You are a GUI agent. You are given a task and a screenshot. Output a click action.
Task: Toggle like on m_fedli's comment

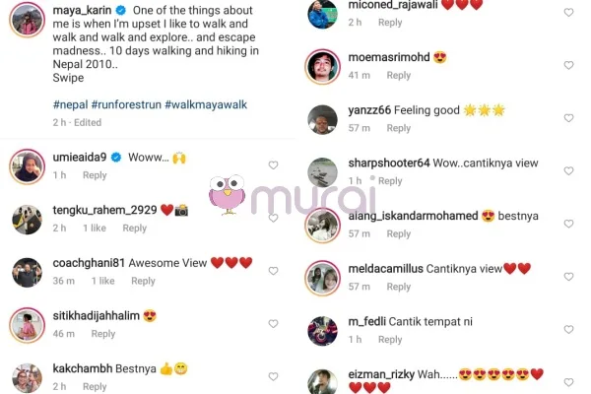[568, 329]
